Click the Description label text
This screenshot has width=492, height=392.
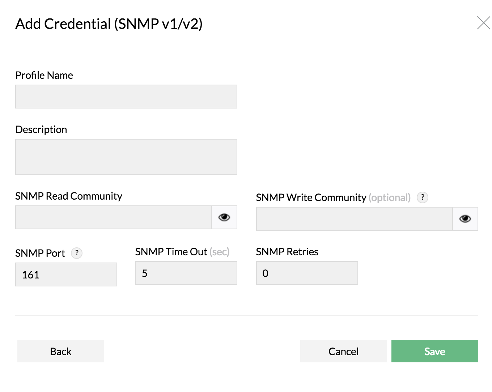click(41, 129)
